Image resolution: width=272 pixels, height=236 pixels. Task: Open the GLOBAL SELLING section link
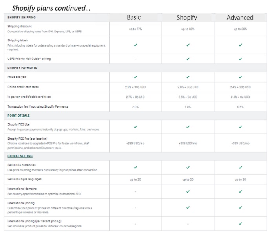click(20, 156)
